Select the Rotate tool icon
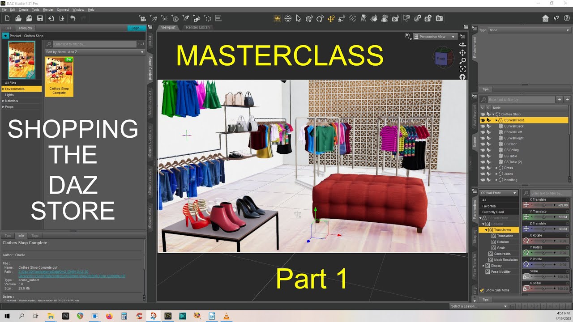This screenshot has height=322, width=573. click(320, 18)
